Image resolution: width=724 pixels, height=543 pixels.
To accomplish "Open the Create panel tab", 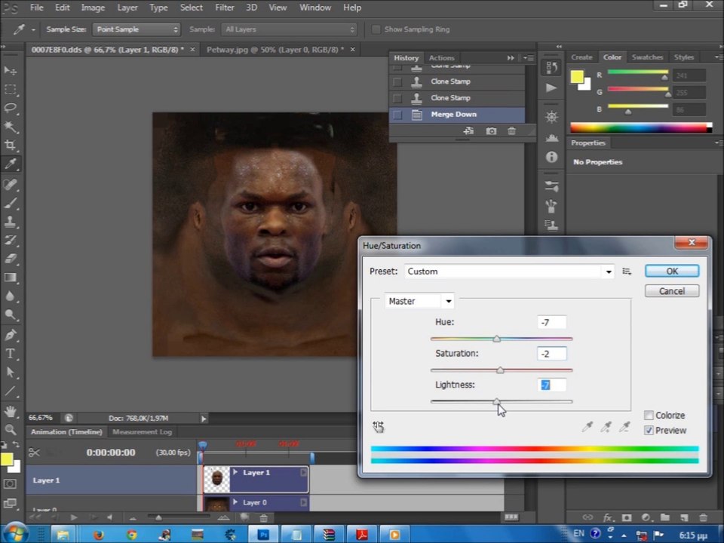I will (x=581, y=57).
